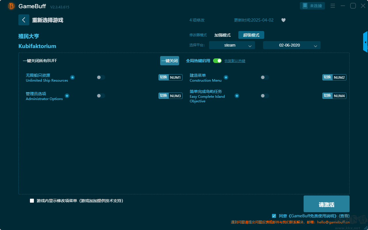Select 超级模式 mode tab
Viewport: 368px width, 230px height.
251,35
